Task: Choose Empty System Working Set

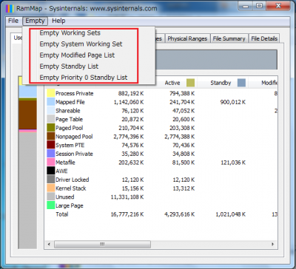Action: click(x=81, y=44)
